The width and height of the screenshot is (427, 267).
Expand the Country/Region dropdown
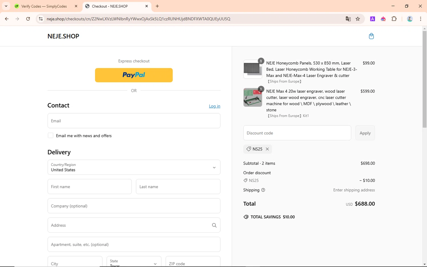pos(134,167)
